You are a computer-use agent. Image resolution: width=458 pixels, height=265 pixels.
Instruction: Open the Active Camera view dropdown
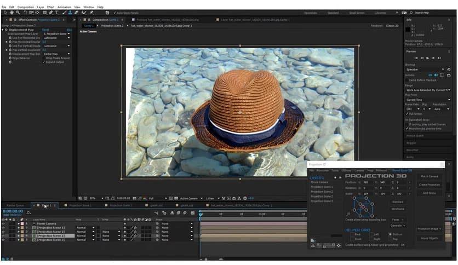pos(191,198)
